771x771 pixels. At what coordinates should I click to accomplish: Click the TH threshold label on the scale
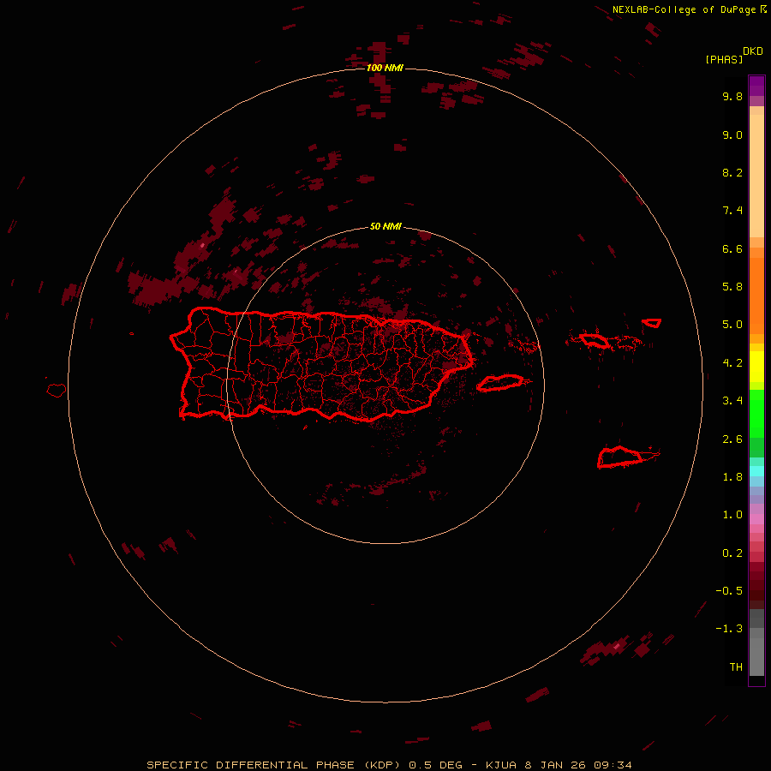tap(736, 667)
